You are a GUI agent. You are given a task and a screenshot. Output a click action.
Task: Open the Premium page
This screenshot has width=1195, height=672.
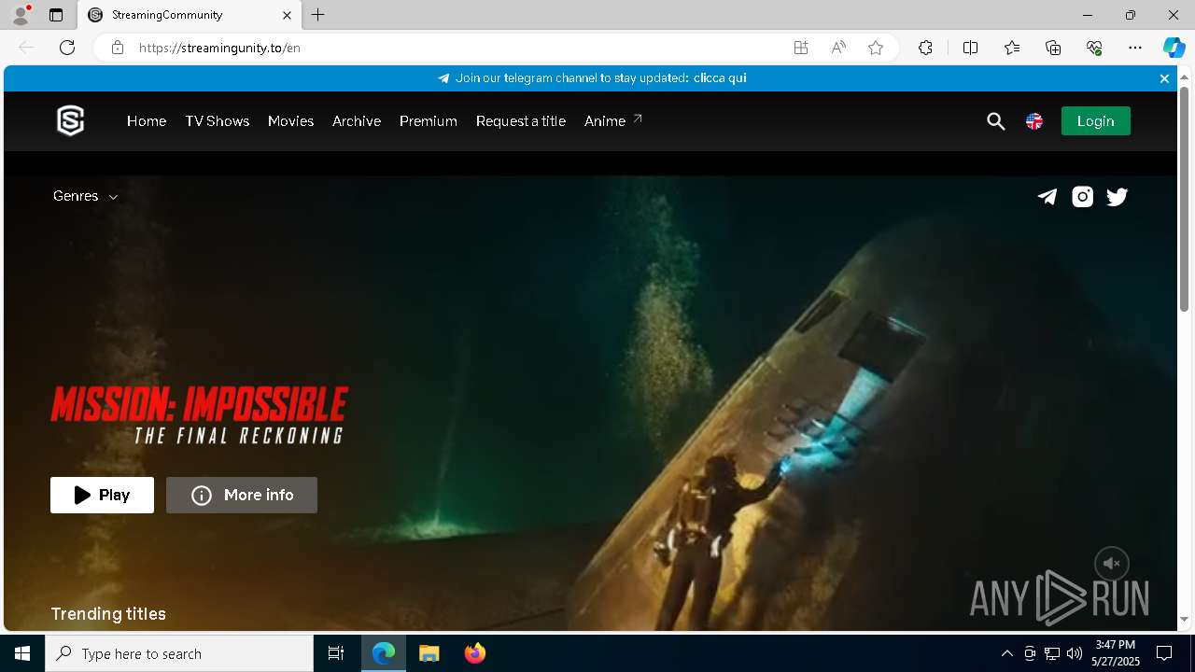[x=429, y=121]
